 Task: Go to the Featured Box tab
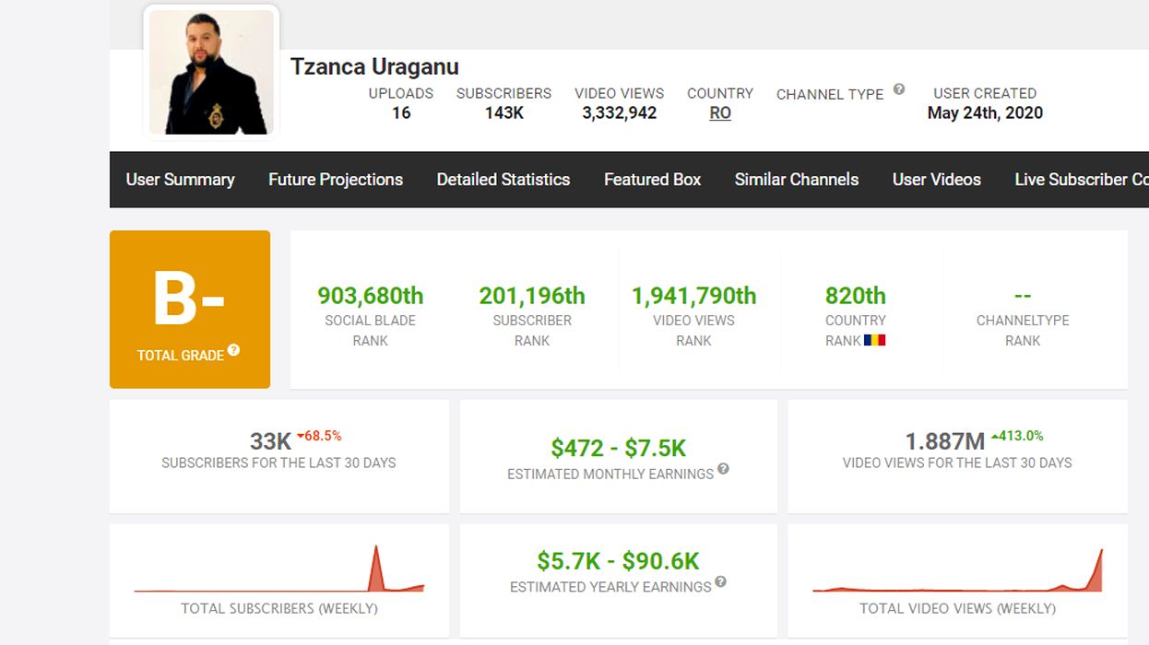[652, 180]
